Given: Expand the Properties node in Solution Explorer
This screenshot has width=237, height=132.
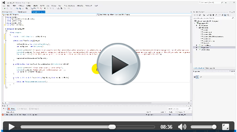Looking at the screenshot, I should point(197,26).
